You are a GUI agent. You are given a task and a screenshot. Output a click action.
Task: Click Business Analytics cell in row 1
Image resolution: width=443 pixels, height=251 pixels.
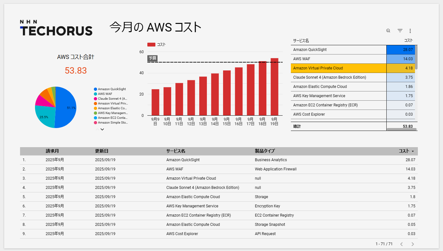click(x=271, y=160)
